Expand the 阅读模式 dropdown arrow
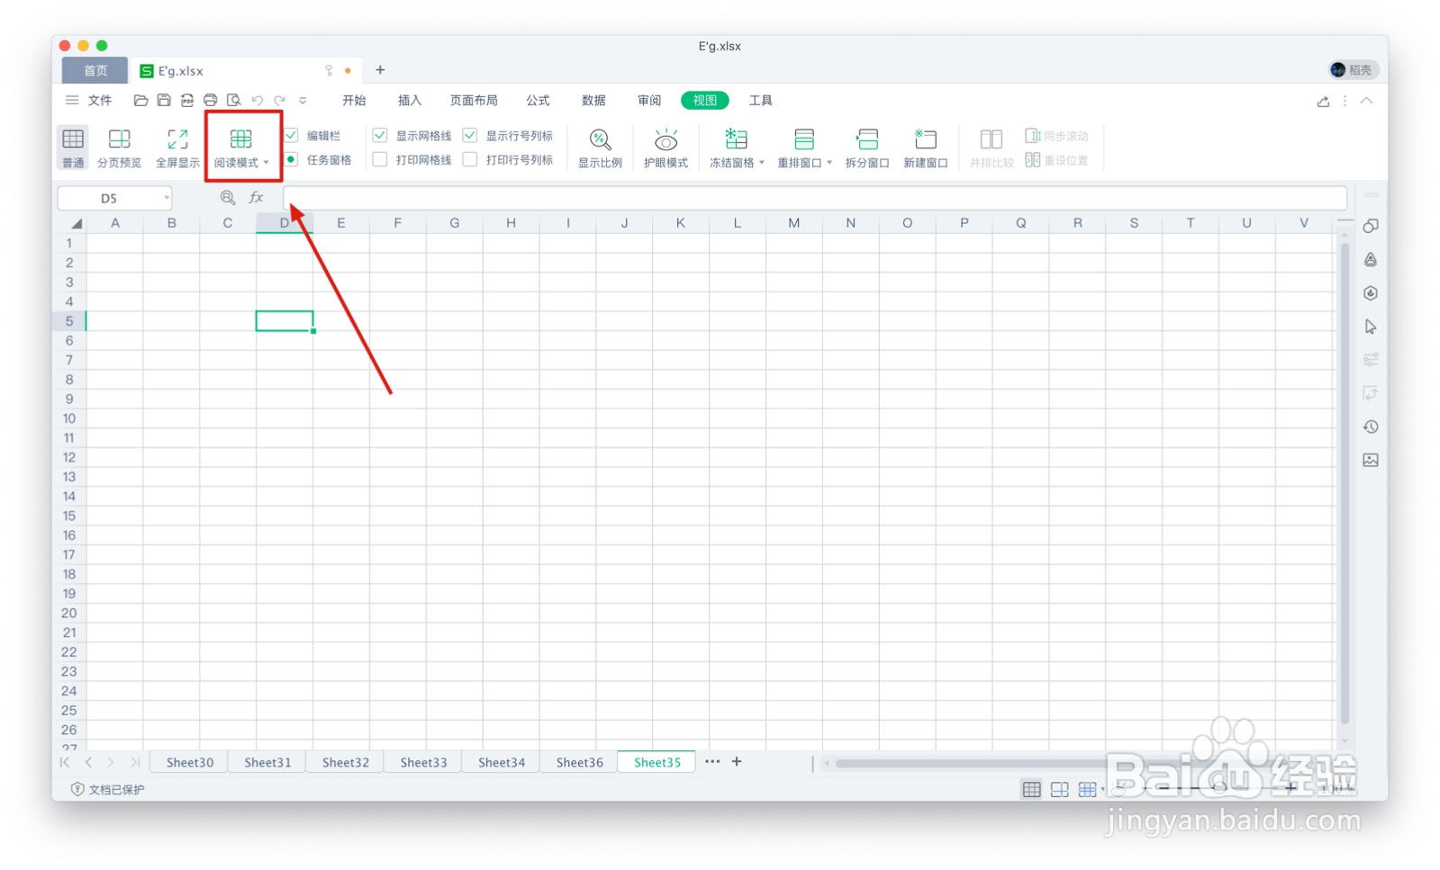Viewport: 1440px width, 870px height. (x=267, y=163)
